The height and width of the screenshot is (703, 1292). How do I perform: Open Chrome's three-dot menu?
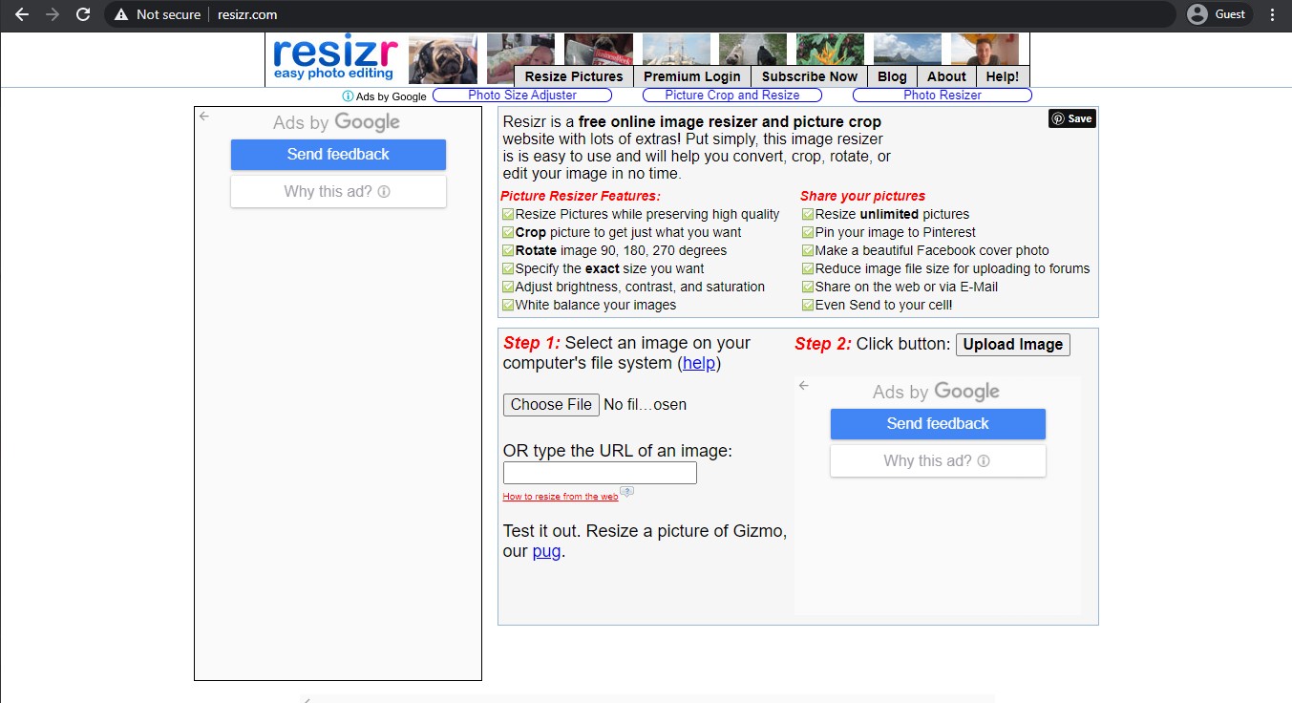1272,14
